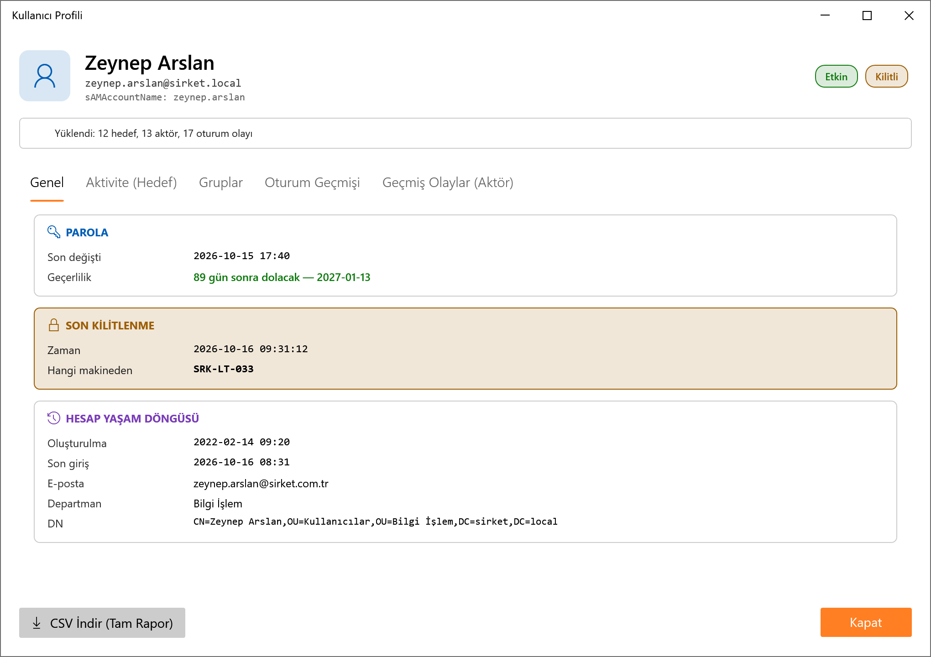Open the Aktivite (Hedef) tab
Image resolution: width=931 pixels, height=657 pixels.
(x=131, y=182)
